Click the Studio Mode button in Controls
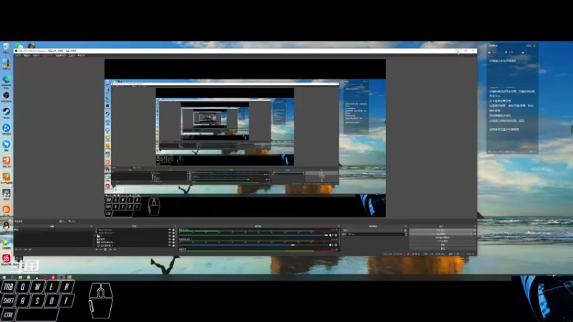This screenshot has width=573, height=322. 443,241
